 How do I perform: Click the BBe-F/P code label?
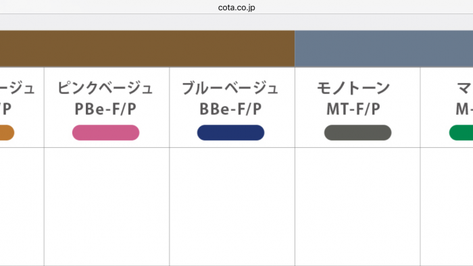coord(230,109)
